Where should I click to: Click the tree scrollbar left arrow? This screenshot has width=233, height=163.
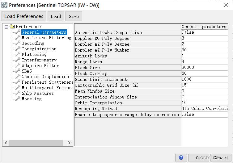(6, 143)
